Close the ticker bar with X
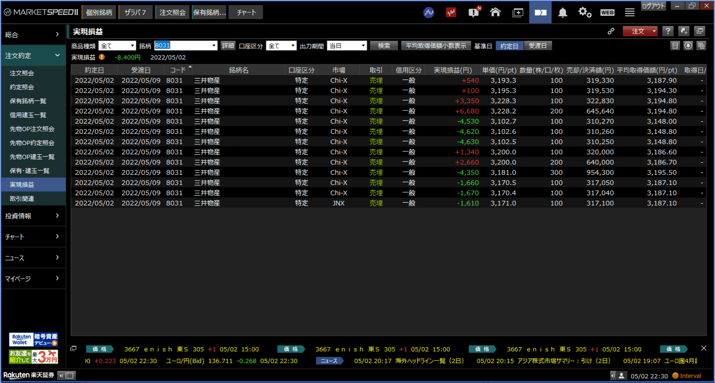This screenshot has height=383, width=715. click(703, 348)
